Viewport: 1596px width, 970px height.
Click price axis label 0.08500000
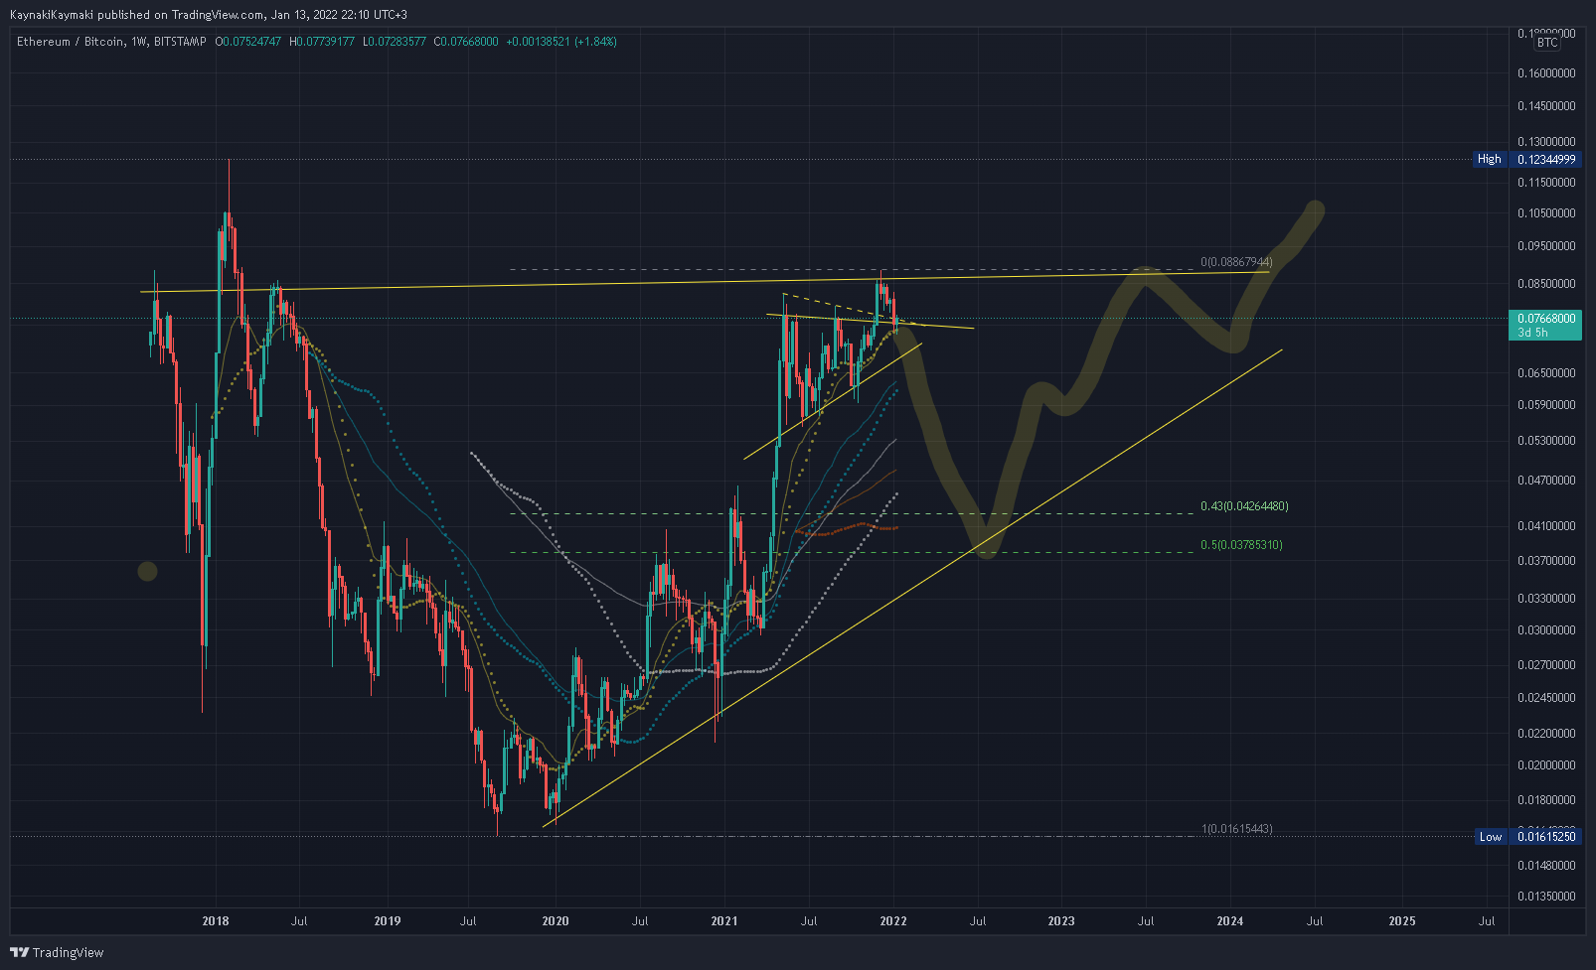[x=1546, y=284]
